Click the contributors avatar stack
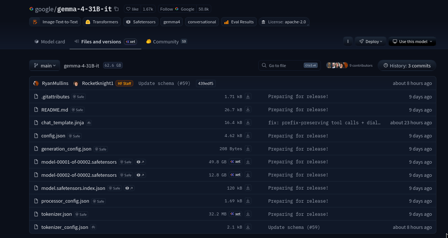 pyautogui.click(x=337, y=65)
